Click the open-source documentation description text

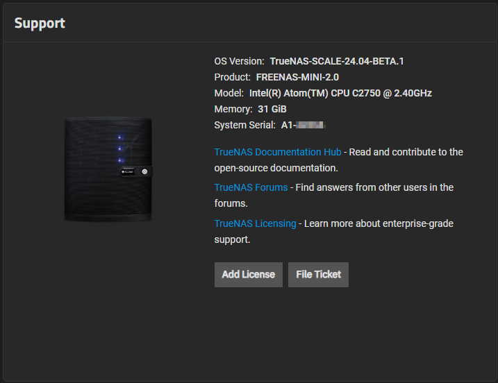click(x=276, y=168)
